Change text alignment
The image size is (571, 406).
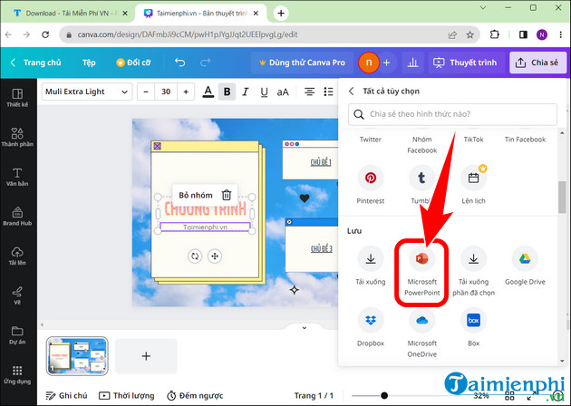click(x=310, y=92)
